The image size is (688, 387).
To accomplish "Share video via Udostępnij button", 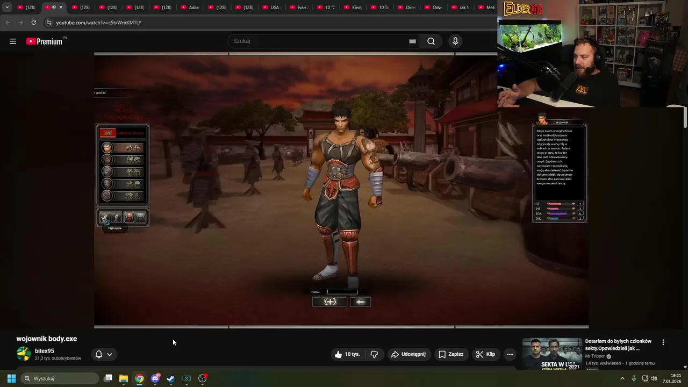I will click(408, 354).
